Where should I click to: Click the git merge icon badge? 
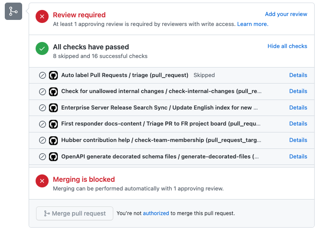(x=13, y=11)
